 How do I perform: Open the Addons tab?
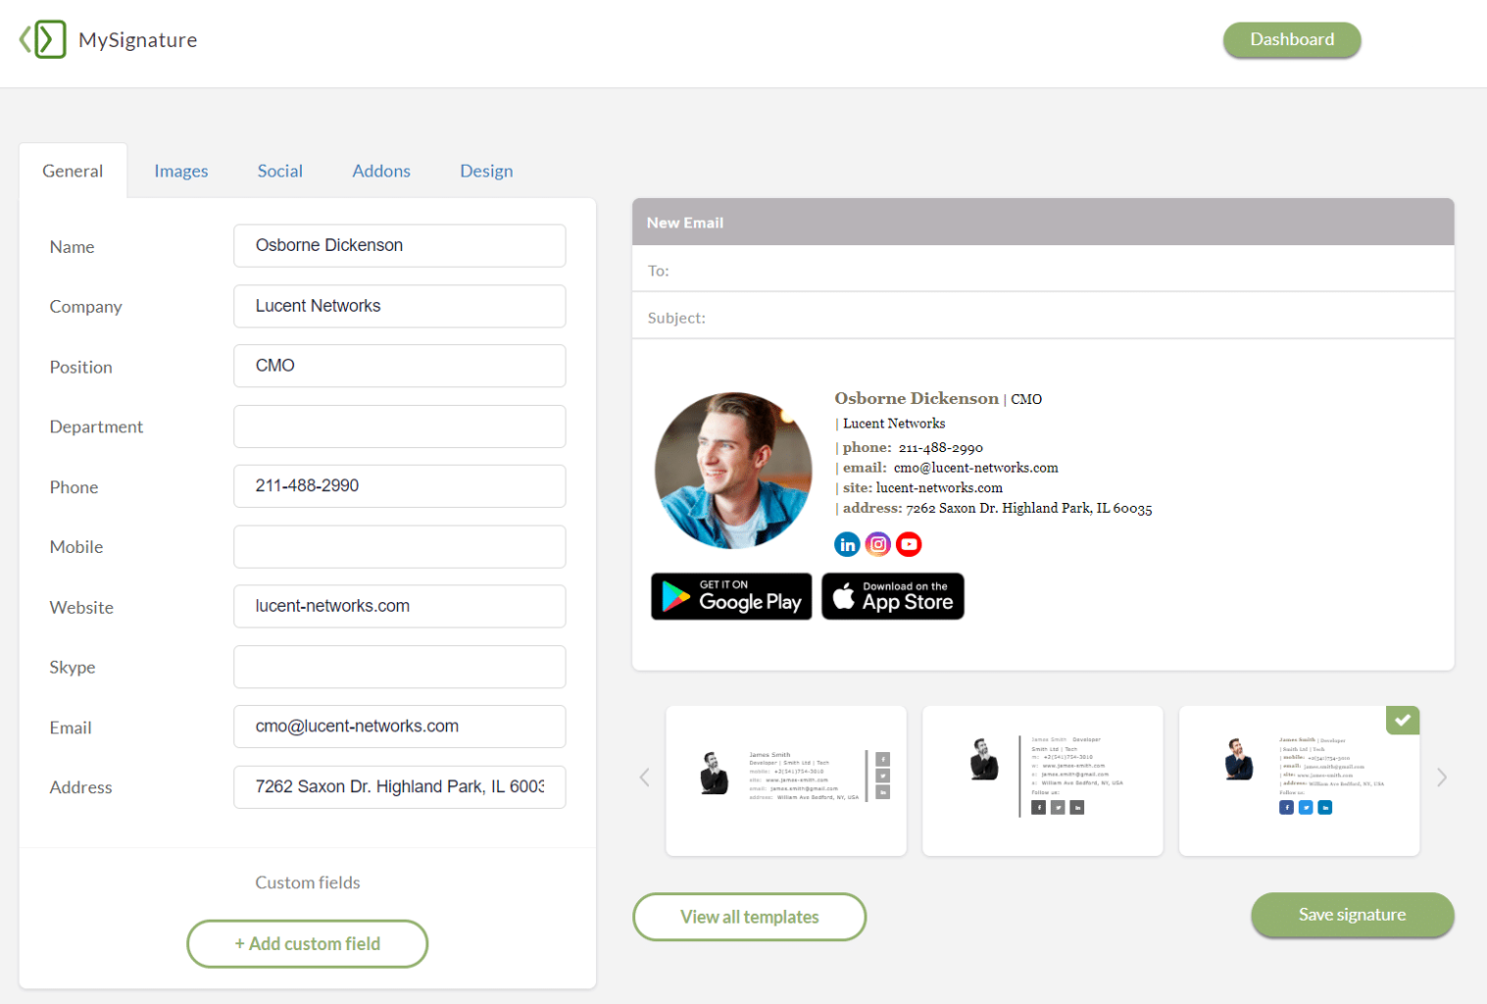(381, 171)
